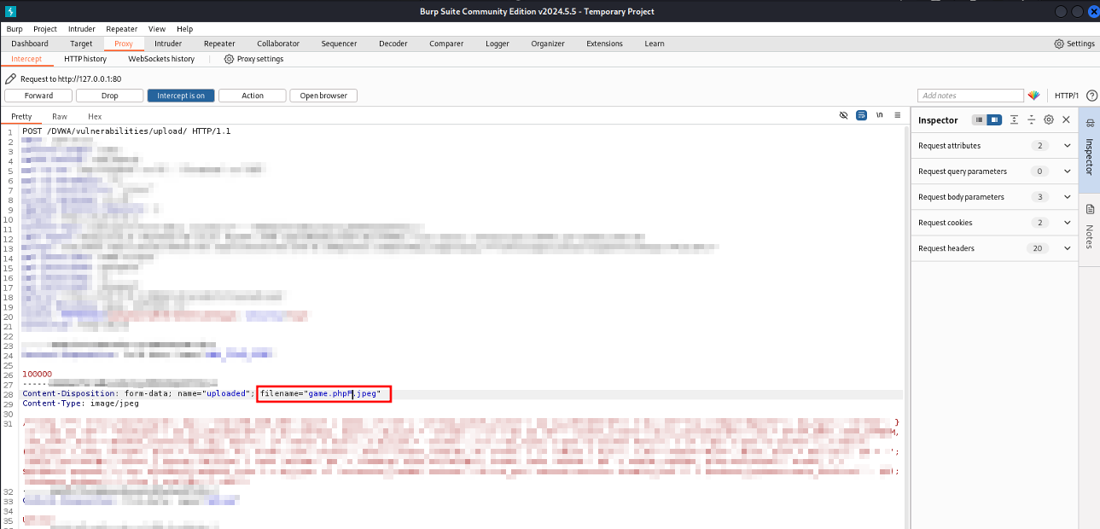
Task: Close the Inspector panel with X
Action: [x=1066, y=120]
